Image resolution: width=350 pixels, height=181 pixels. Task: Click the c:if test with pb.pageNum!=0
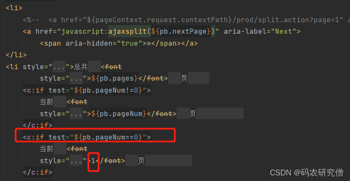pos(86,90)
